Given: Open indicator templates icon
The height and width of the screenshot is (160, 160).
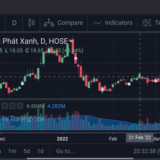Looking at the screenshot, I should pos(147,23).
